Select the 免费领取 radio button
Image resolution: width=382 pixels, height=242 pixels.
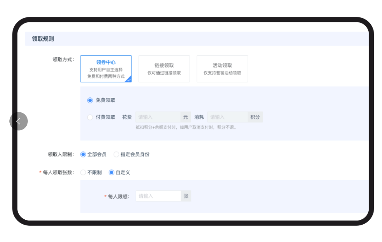pos(90,100)
